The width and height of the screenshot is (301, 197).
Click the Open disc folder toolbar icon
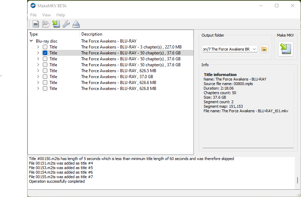[46, 24]
